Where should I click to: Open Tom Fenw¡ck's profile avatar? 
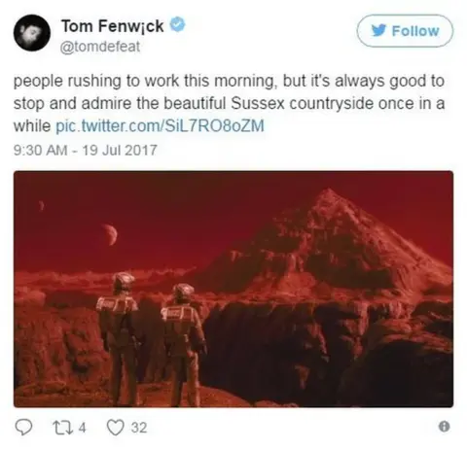pyautogui.click(x=32, y=32)
